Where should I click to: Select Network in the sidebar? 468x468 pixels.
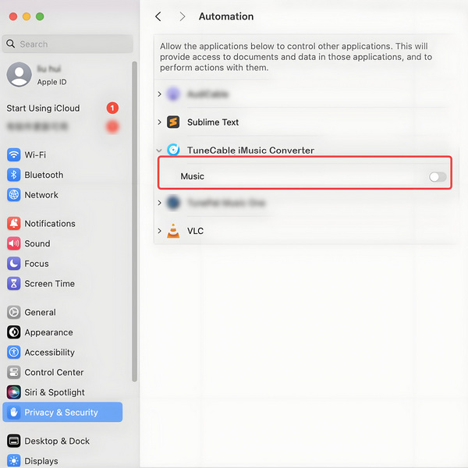(x=62, y=195)
